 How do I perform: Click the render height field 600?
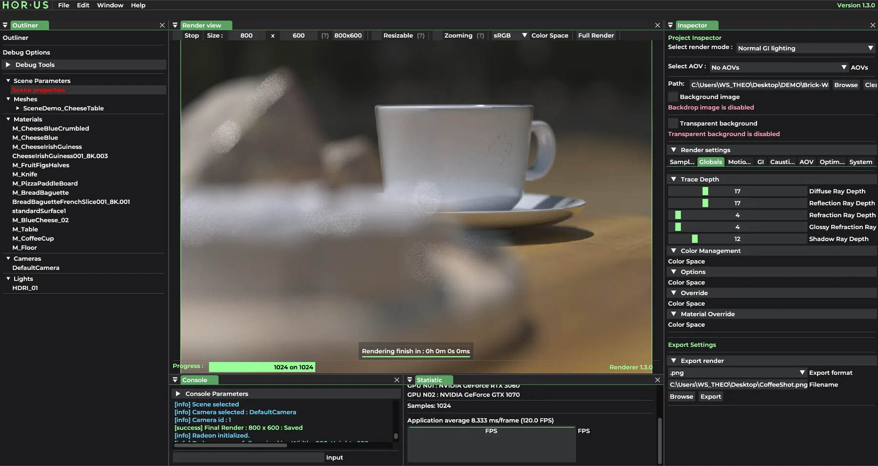click(299, 36)
